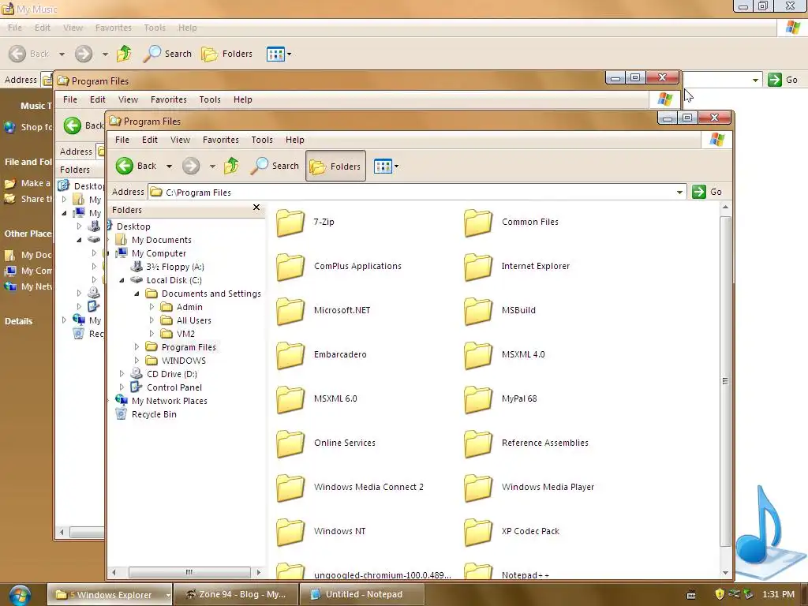Image resolution: width=808 pixels, height=606 pixels.
Task: Open Views dropdown arrow in front window
Action: pos(396,166)
